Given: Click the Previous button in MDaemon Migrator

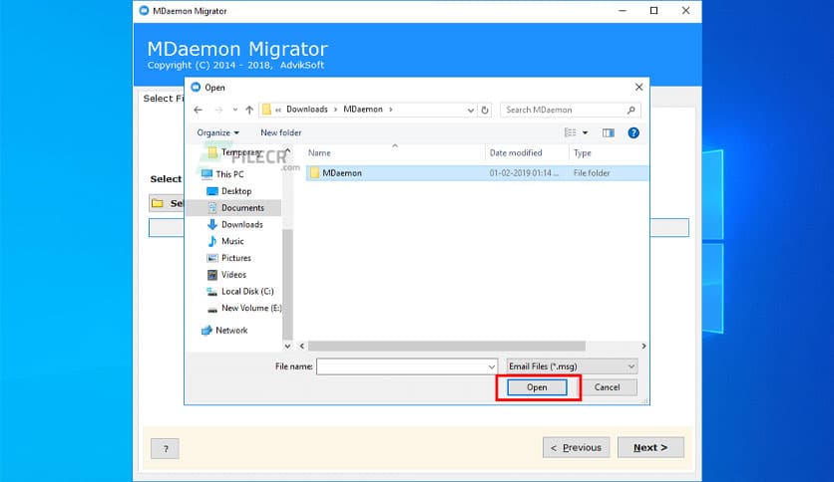Looking at the screenshot, I should click(576, 447).
